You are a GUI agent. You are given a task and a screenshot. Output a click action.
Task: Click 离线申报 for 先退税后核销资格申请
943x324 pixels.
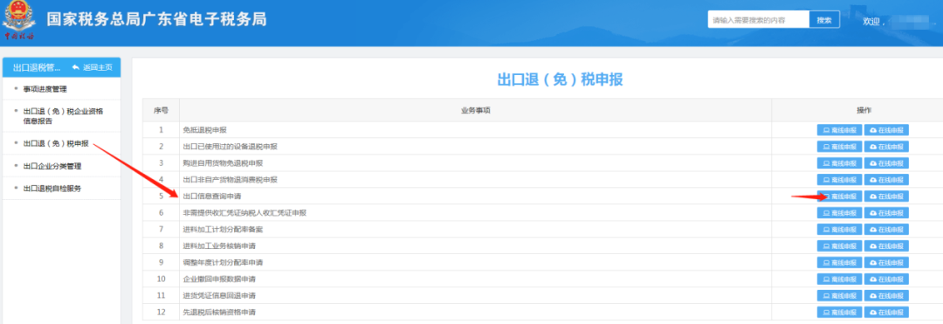(839, 312)
